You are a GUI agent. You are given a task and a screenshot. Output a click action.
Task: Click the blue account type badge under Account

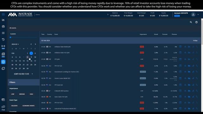tap(177, 16)
